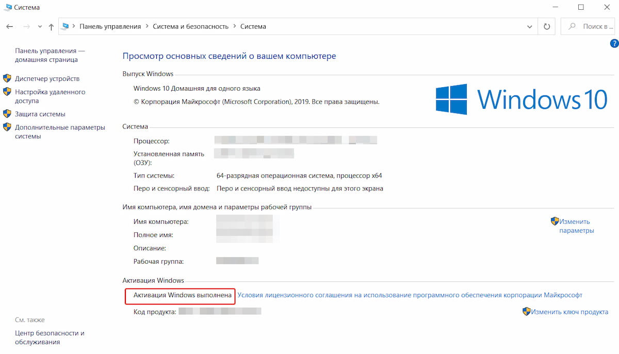Click the shield icon beside Изменить параметры
Image resolution: width=619 pixels, height=354 pixels.
(x=555, y=221)
